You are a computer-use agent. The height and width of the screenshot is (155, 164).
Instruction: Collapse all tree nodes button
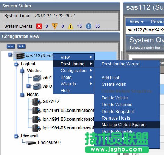click(x=11, y=47)
